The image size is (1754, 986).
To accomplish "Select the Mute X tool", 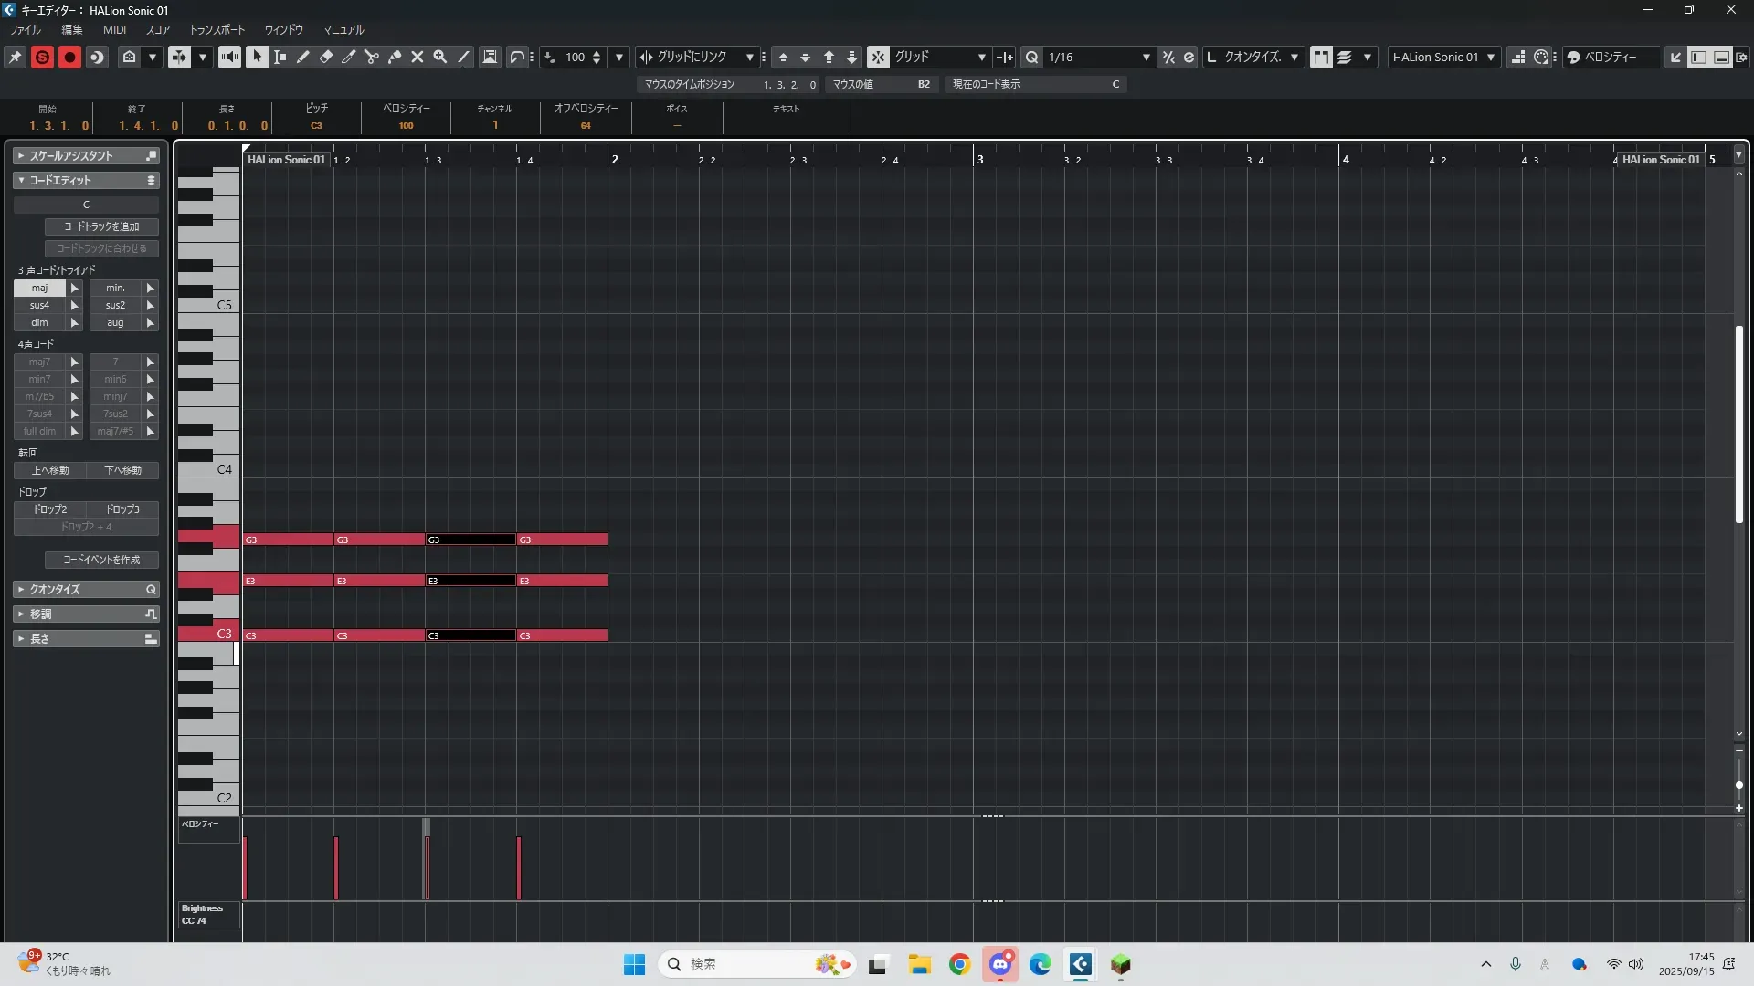I will 417,57.
